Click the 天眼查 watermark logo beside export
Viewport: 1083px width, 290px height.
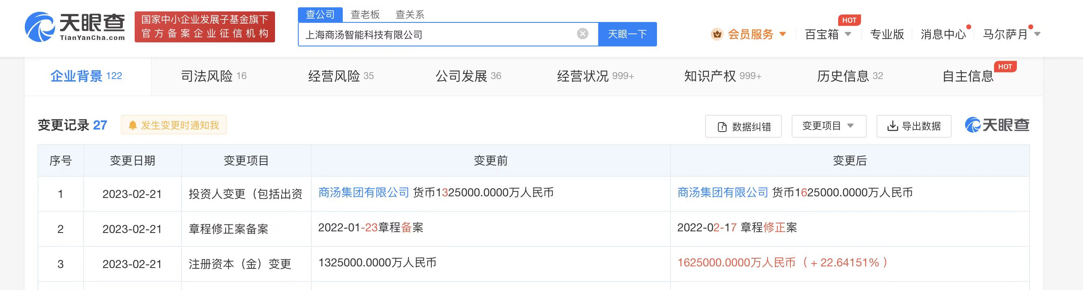[x=997, y=125]
